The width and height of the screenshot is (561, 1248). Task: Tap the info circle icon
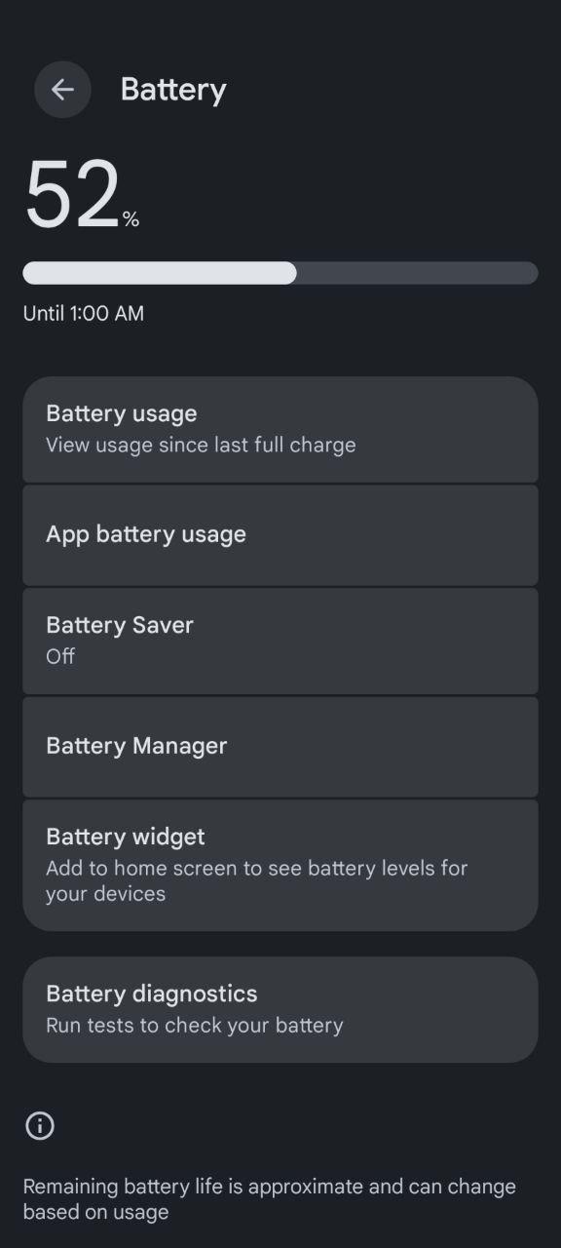click(40, 1126)
